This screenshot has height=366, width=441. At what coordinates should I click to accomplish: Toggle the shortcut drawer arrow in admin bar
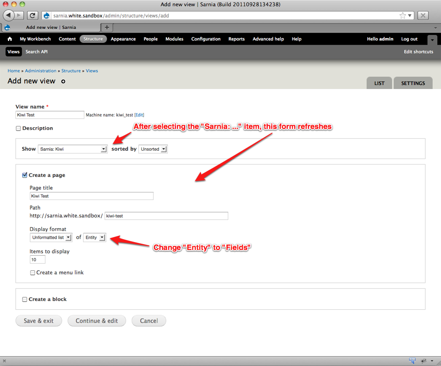click(432, 40)
